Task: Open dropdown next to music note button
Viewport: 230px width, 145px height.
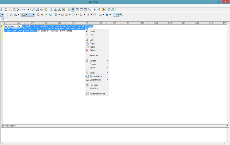Action: (x=118, y=15)
